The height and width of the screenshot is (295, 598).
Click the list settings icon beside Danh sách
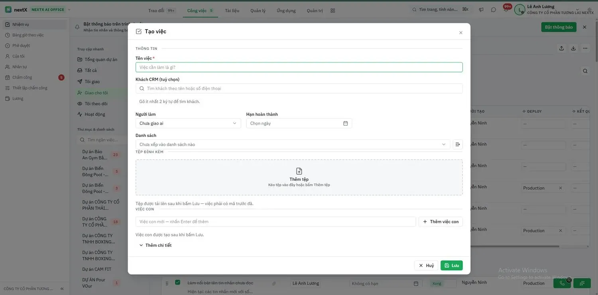[458, 144]
